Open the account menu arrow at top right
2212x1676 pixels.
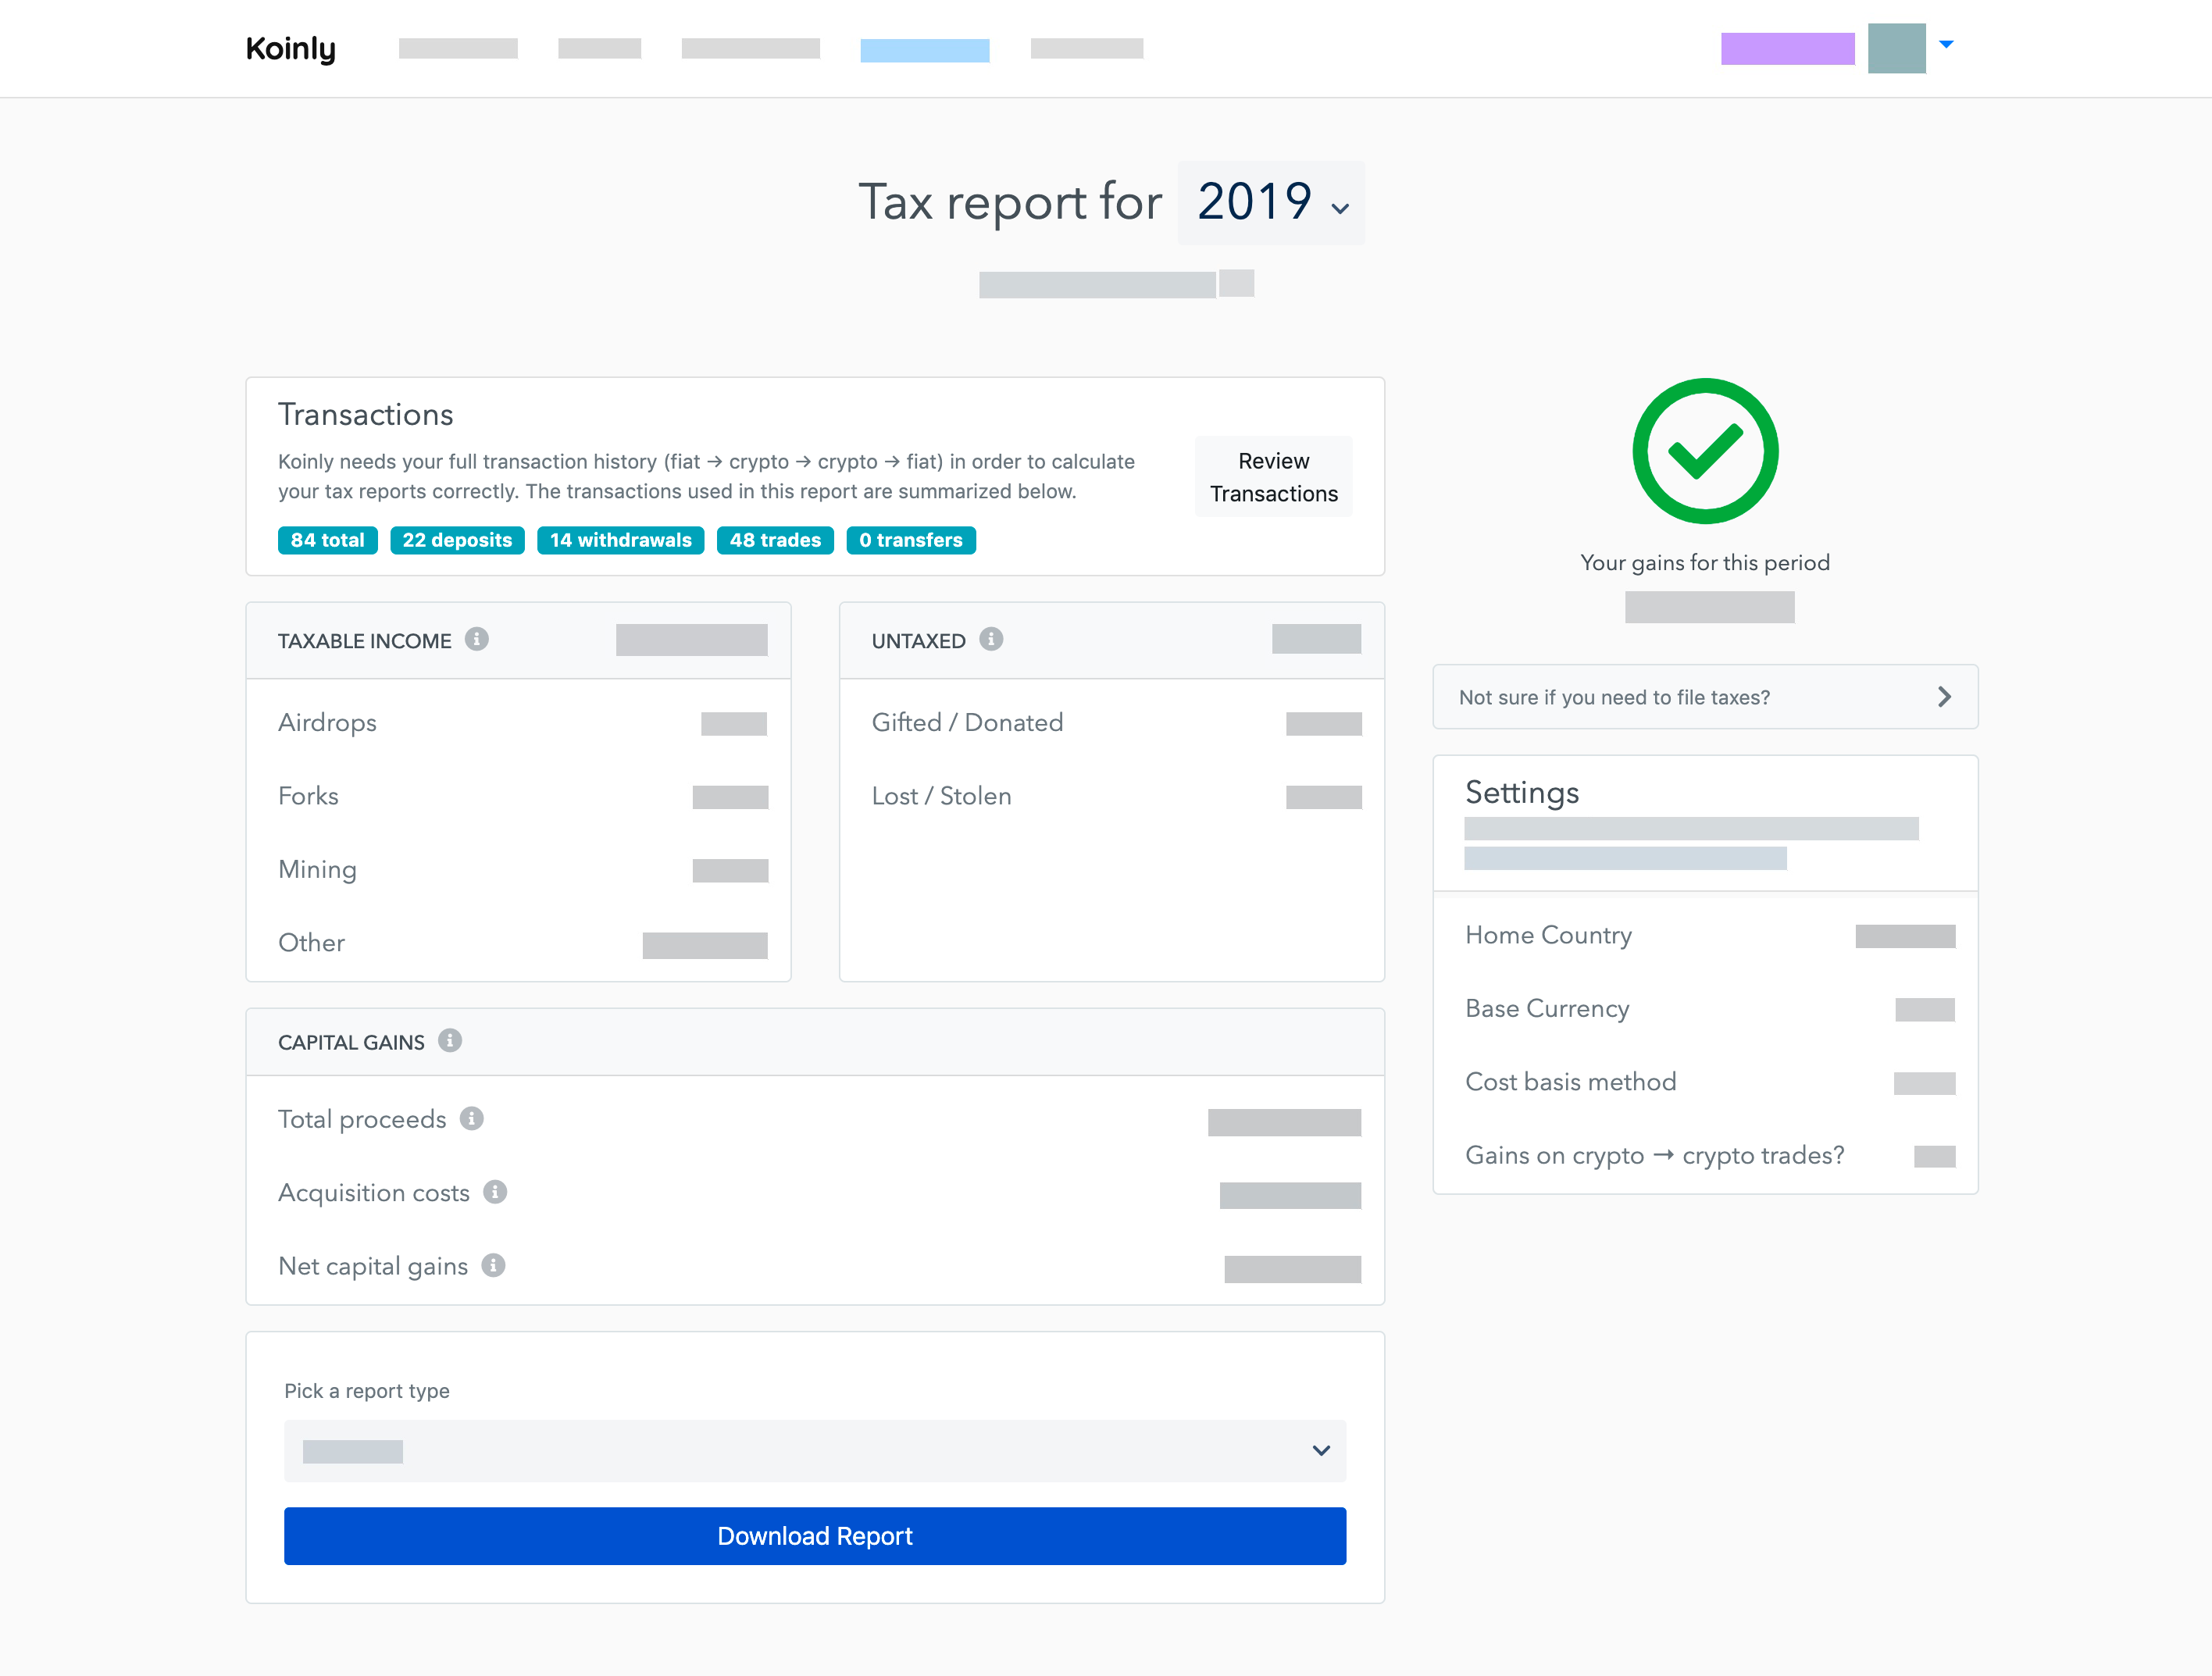pos(1946,45)
